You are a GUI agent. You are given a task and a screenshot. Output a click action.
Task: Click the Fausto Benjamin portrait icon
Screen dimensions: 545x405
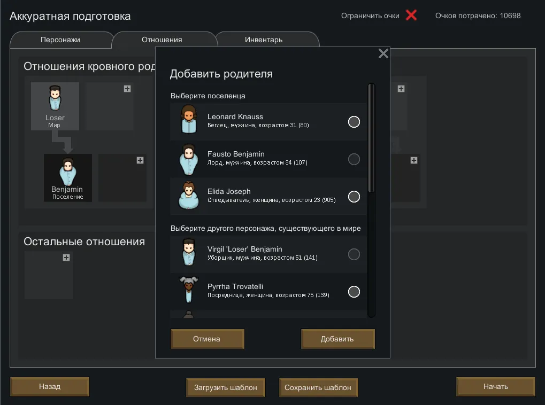pos(188,158)
